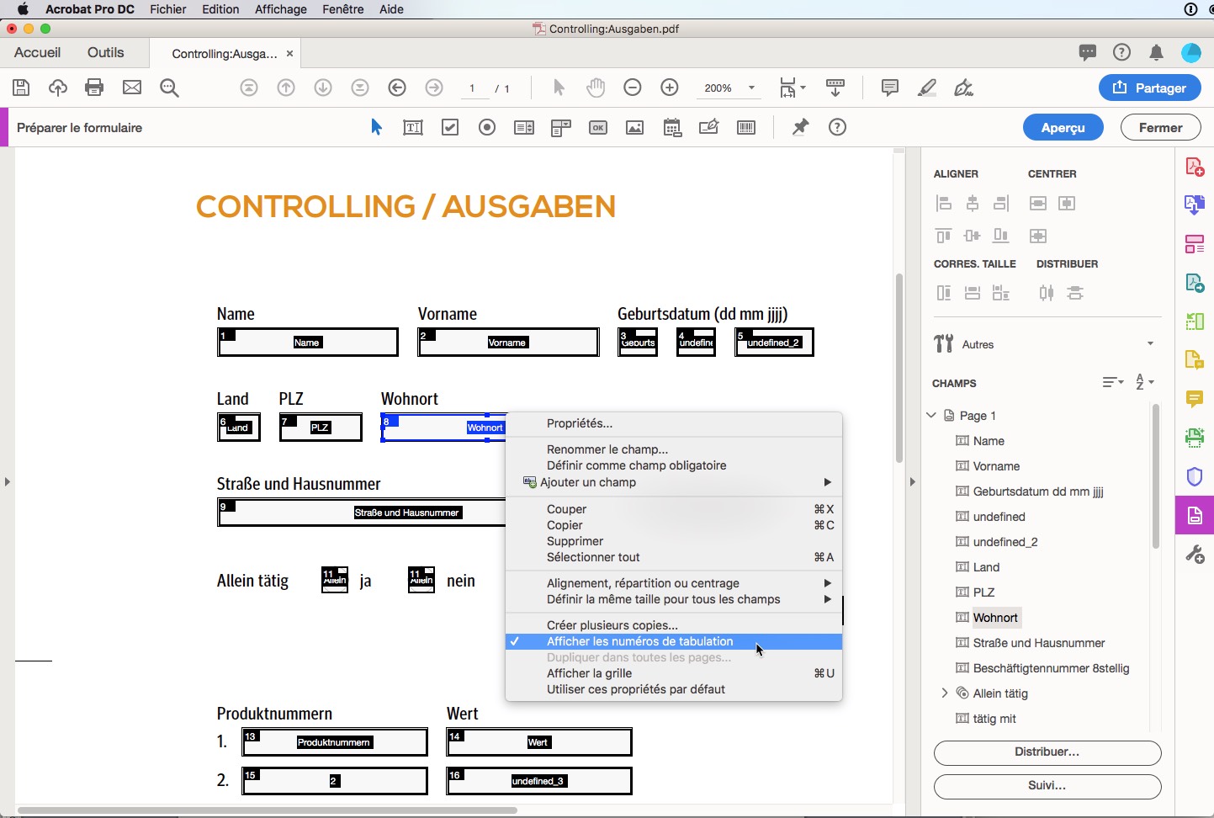Image resolution: width=1214 pixels, height=818 pixels.
Task: Select the text field tool
Action: click(x=413, y=128)
